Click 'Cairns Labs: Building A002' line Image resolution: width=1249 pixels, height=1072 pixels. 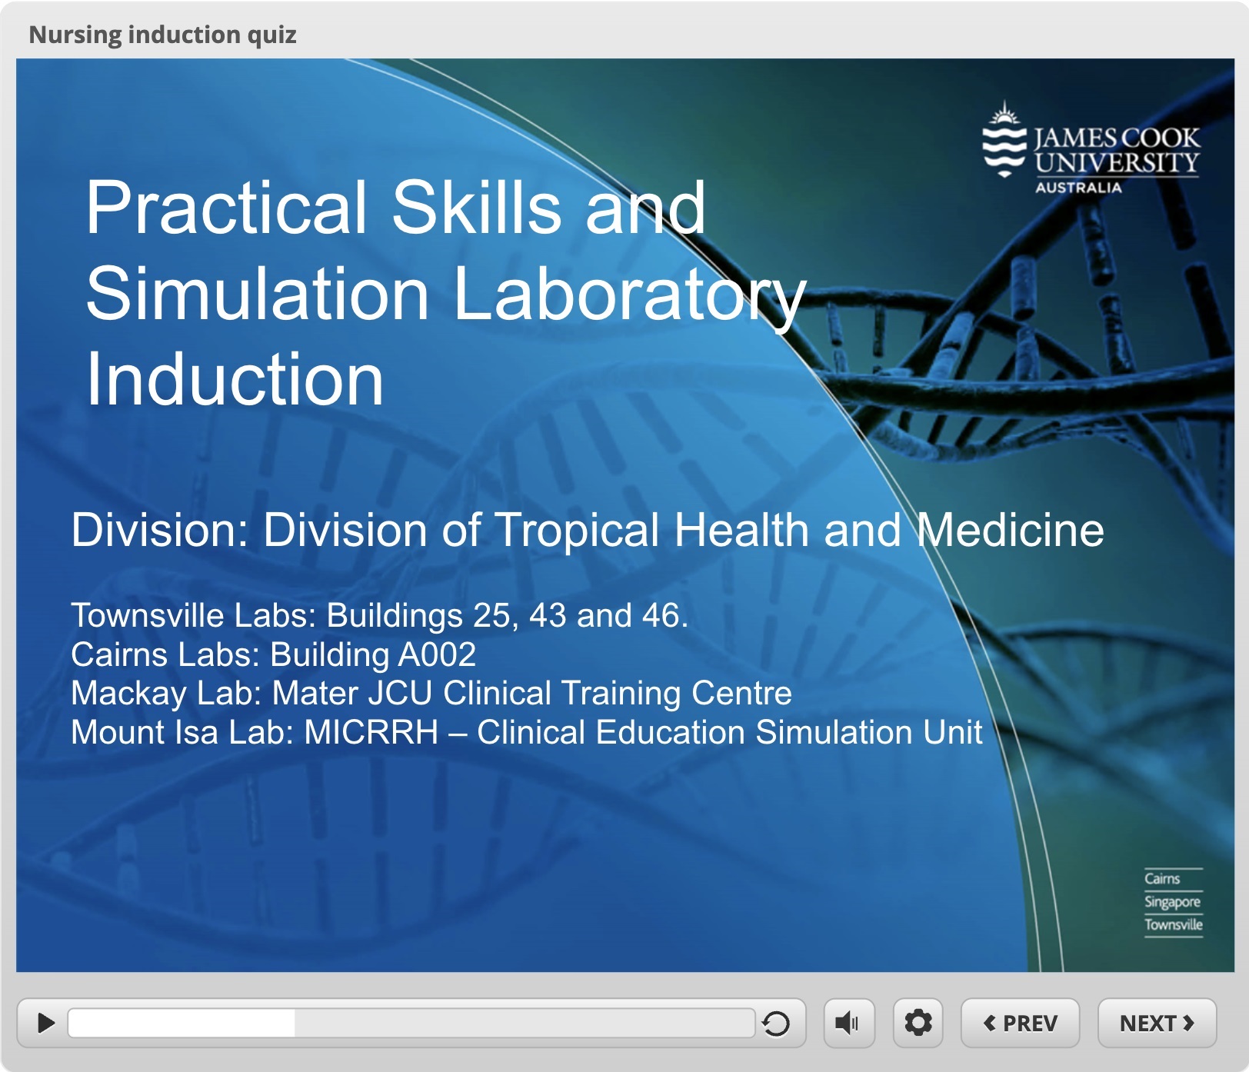(x=274, y=654)
